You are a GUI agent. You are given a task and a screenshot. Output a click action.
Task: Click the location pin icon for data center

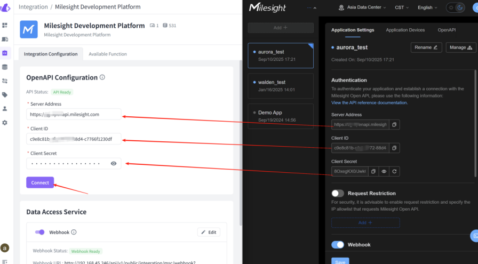click(341, 7)
